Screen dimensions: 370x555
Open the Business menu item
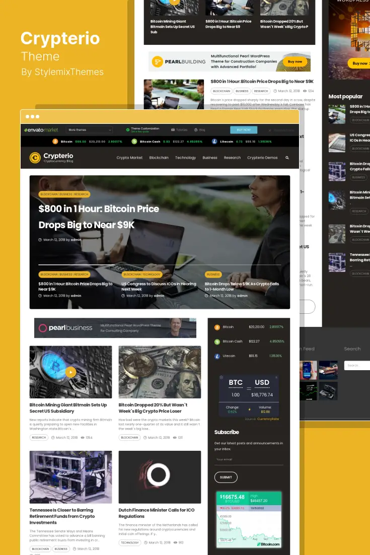[x=210, y=158]
